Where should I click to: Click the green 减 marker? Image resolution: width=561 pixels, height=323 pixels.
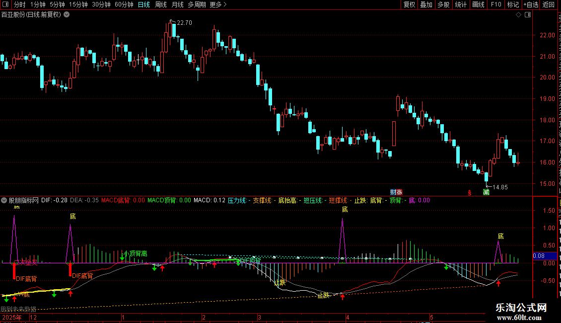(486, 192)
